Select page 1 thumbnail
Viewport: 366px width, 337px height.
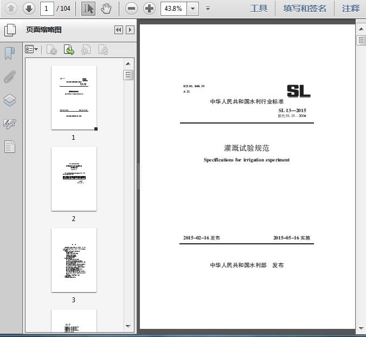point(74,98)
